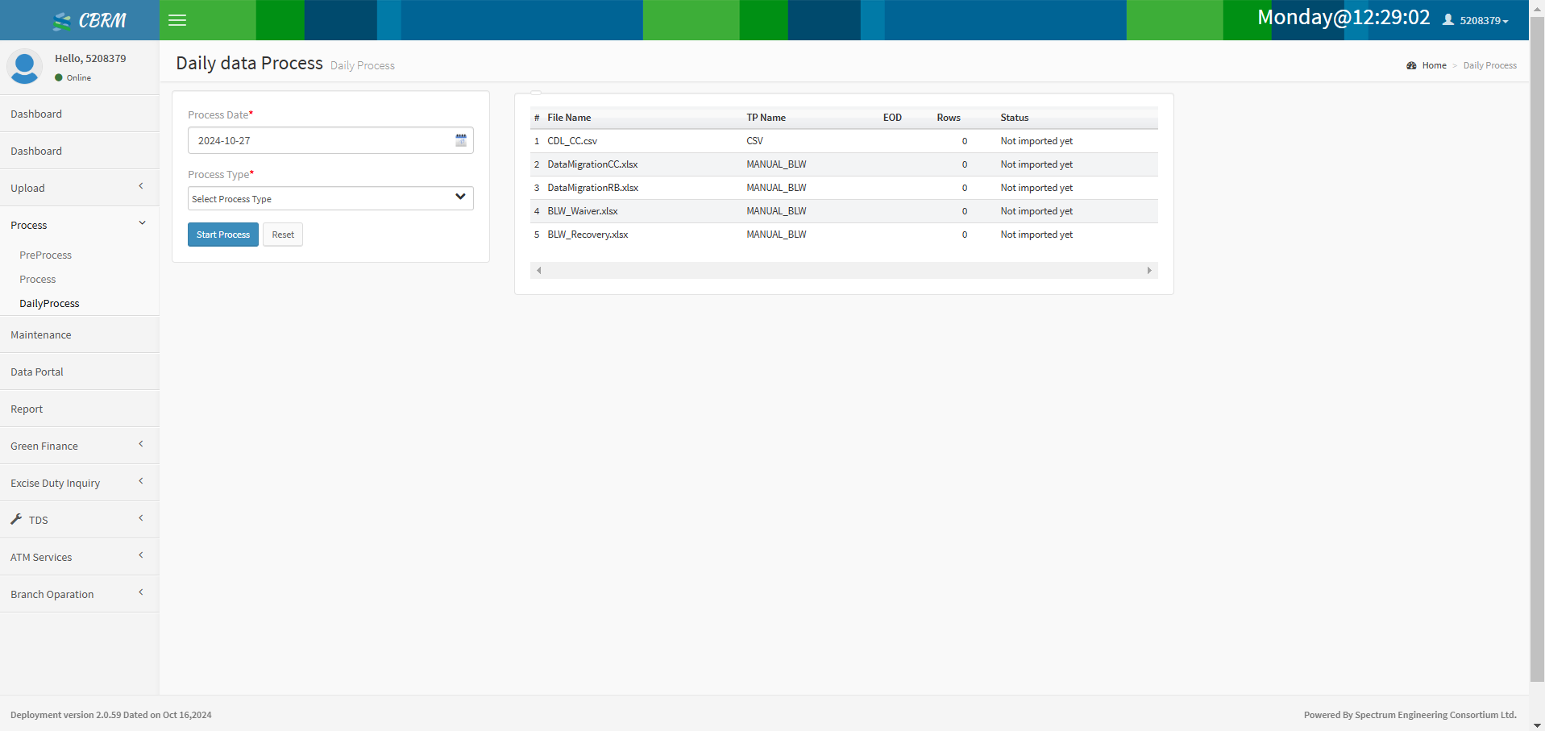Expand the Excise Duty Inquiry chevron

click(x=141, y=481)
